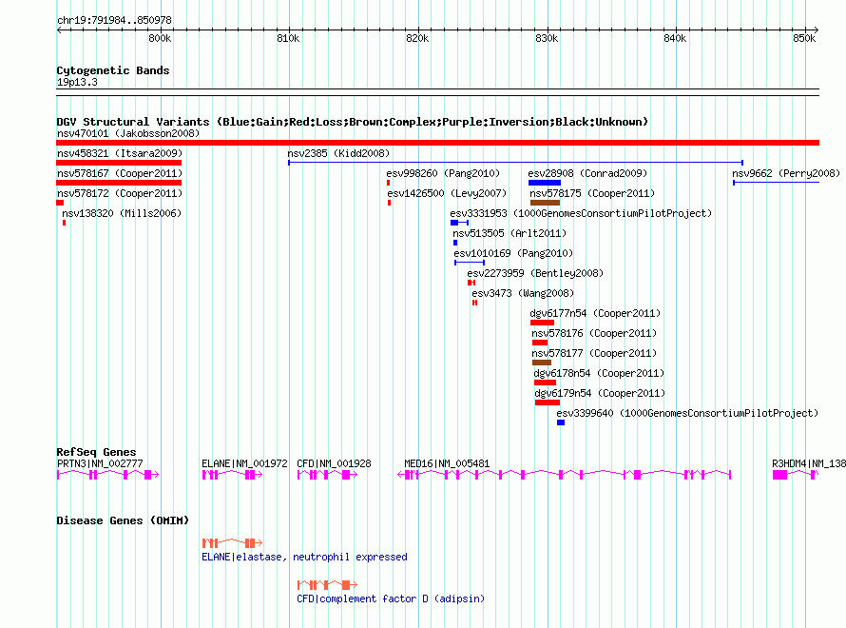Open nsv513505 (Arlt2011) label

pyautogui.click(x=510, y=233)
